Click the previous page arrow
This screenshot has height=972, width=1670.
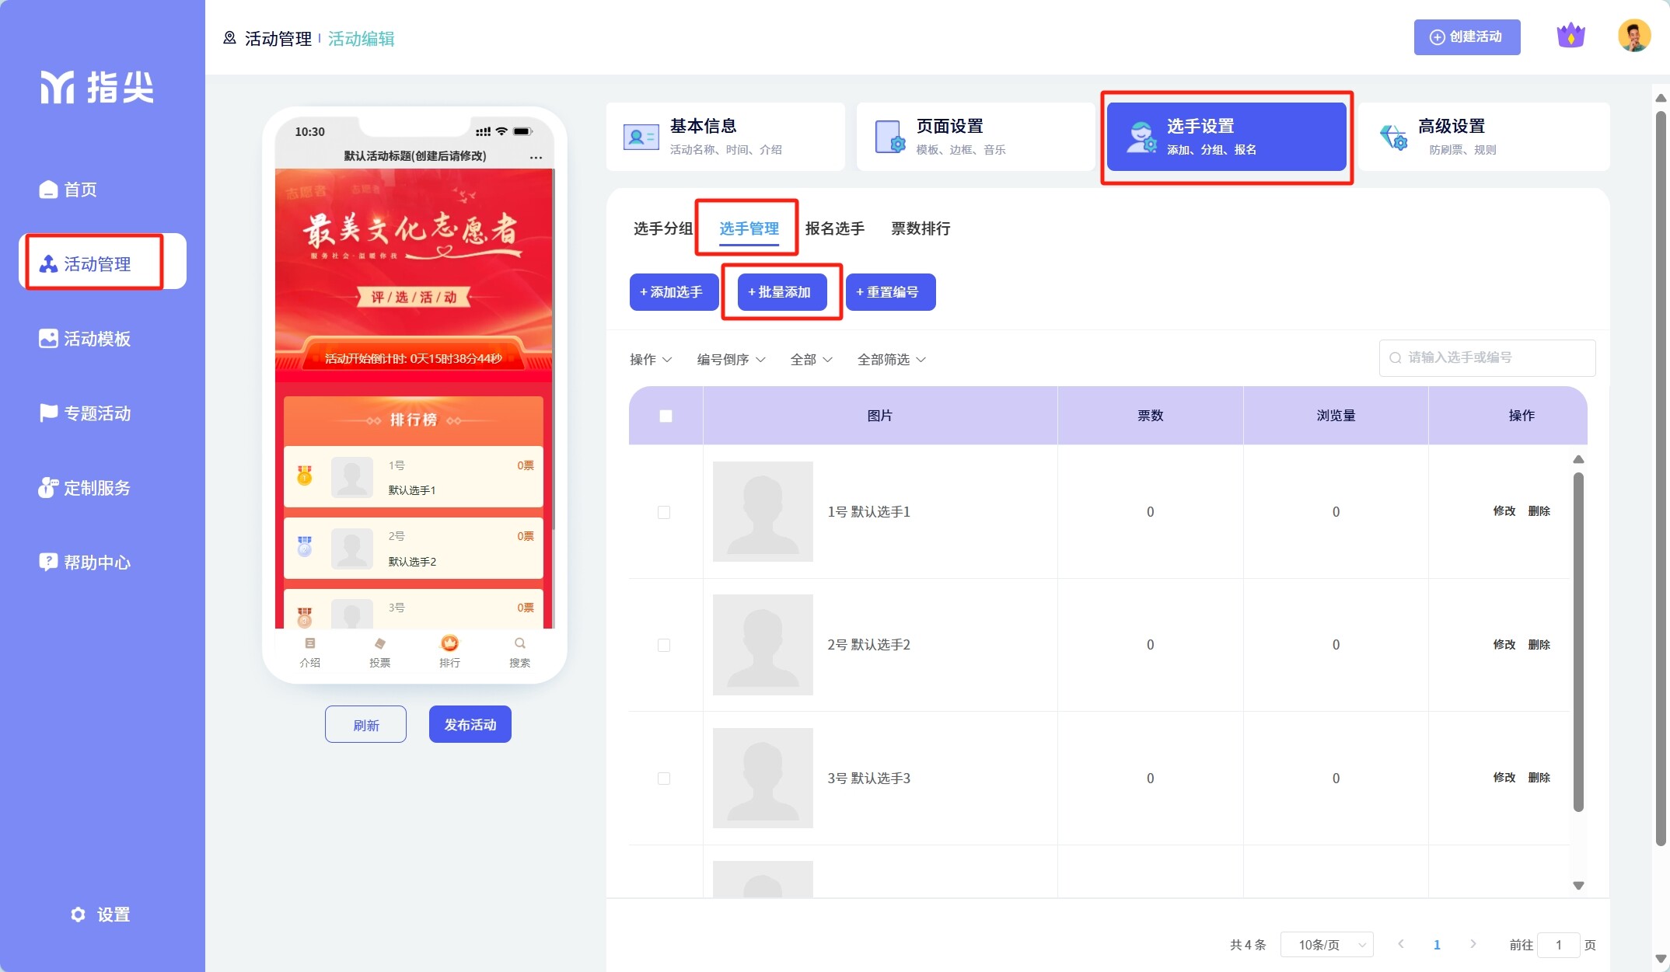click(1401, 944)
